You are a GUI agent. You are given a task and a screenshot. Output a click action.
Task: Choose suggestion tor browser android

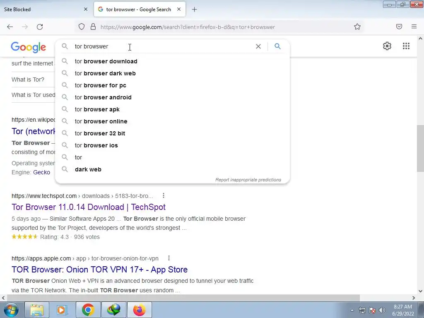(172, 97)
